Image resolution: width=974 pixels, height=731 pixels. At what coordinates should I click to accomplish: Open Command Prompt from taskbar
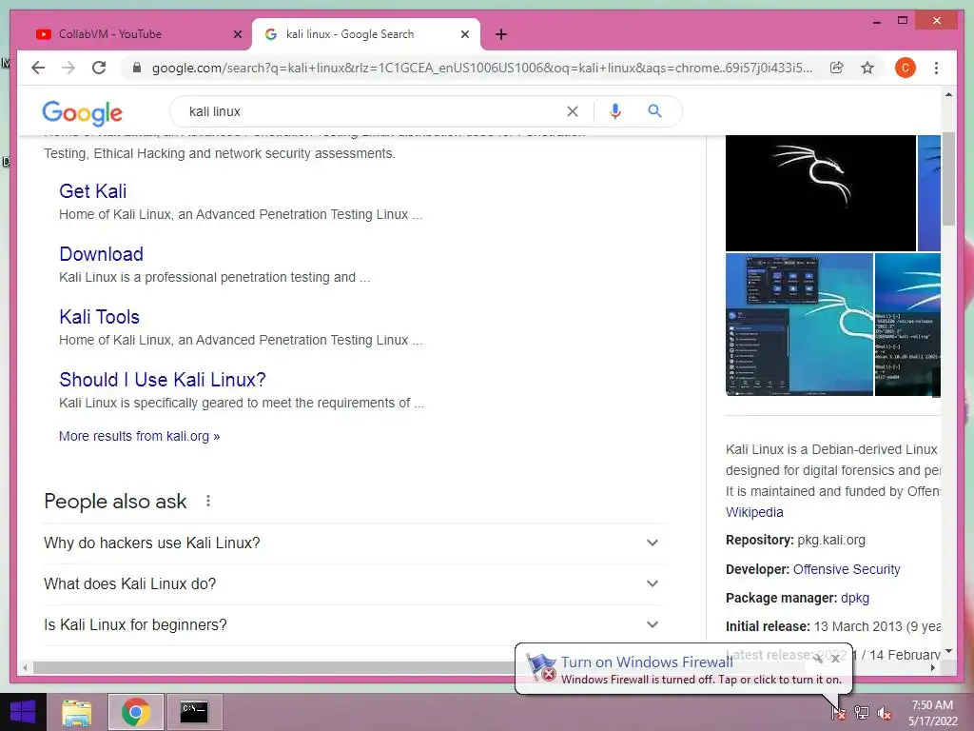coord(194,712)
